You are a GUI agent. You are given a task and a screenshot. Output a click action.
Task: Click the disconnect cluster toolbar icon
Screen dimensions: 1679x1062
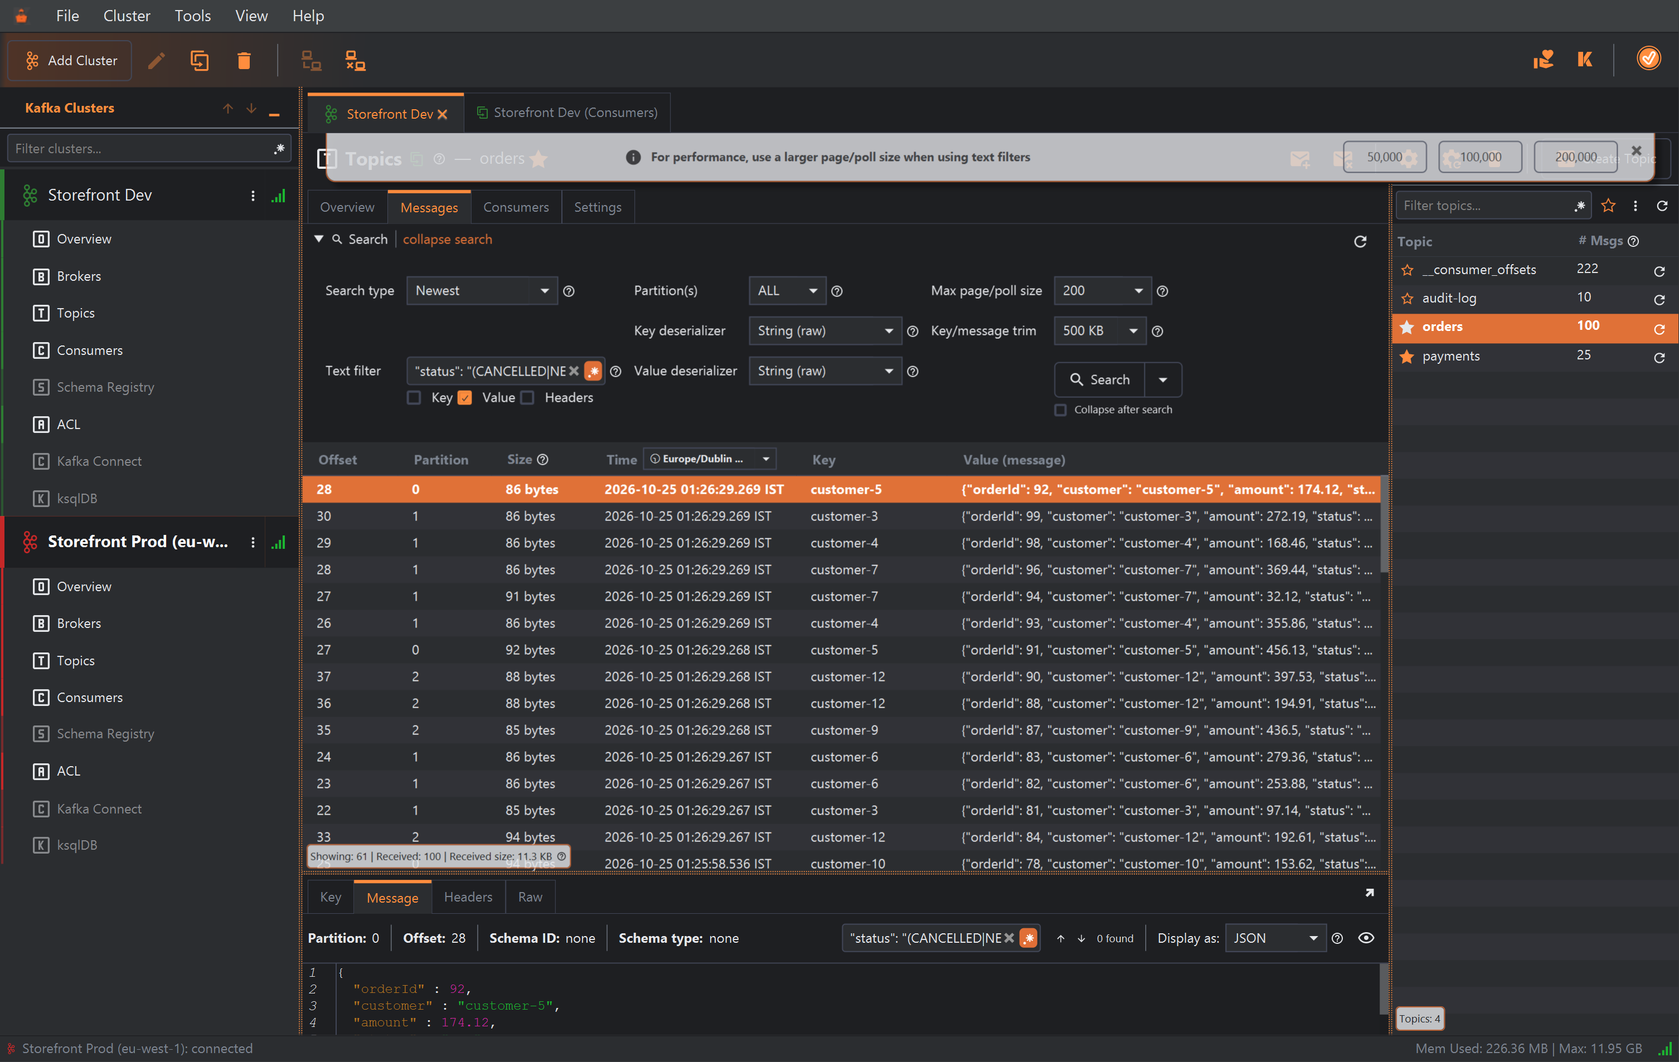point(356,61)
